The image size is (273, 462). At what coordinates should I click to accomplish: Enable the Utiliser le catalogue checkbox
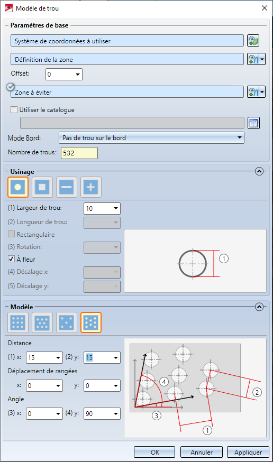coord(14,110)
